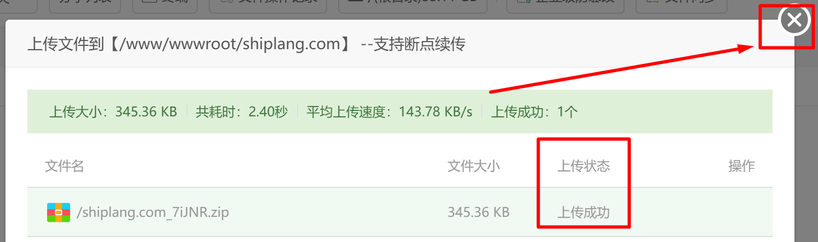
Task: Click the 上传成功: 1个 summary count
Action: coord(534,112)
